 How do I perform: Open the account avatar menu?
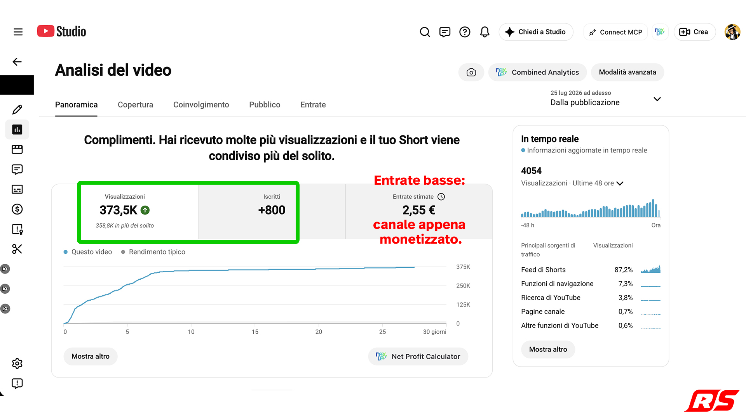pos(732,32)
